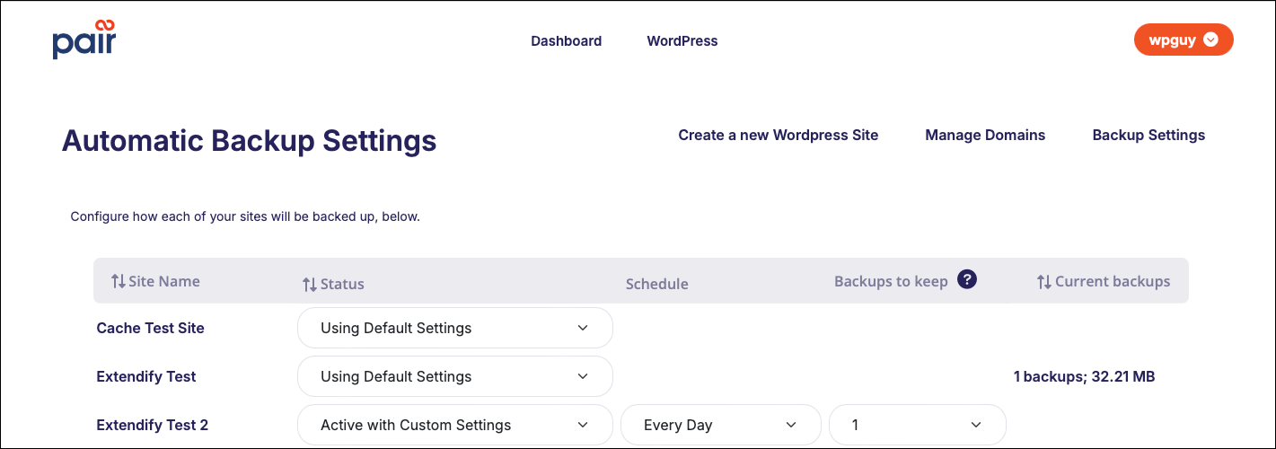Open the Backups to keep help icon

[967, 279]
